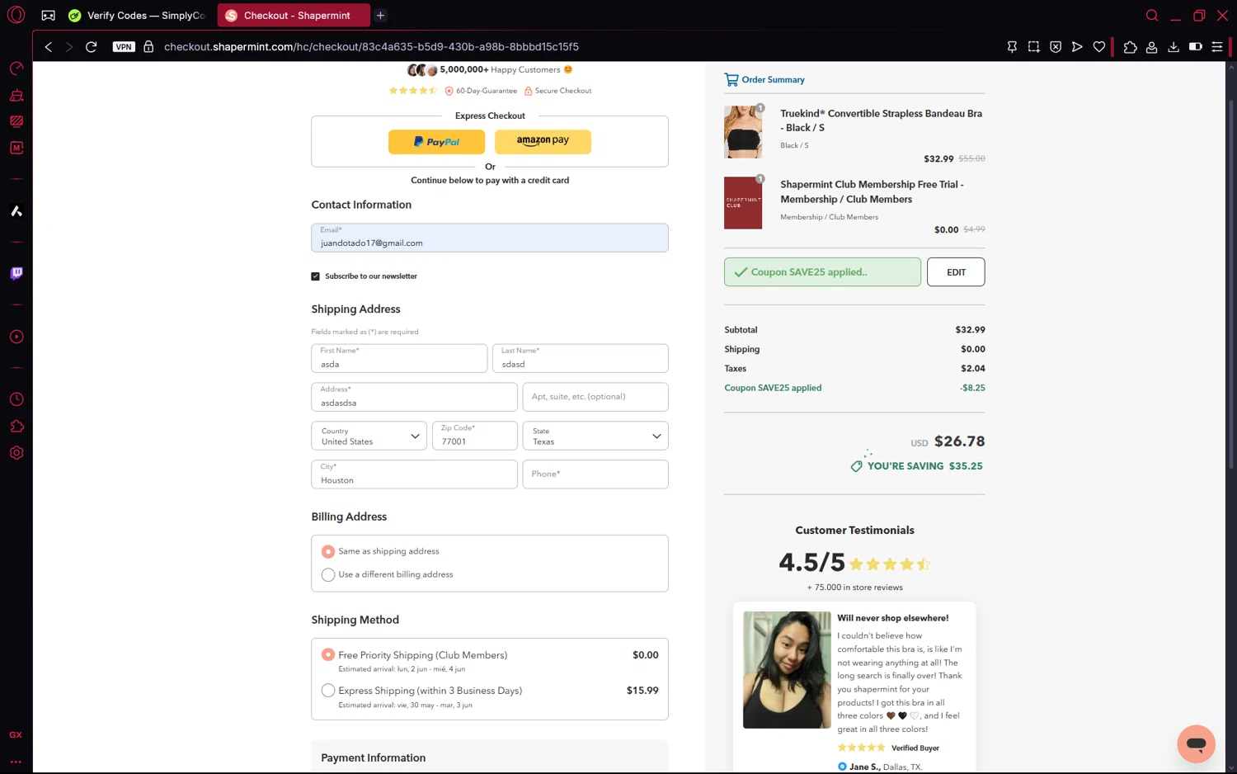Screen dimensions: 1237x774
Task: Open the extensions toolbar cube icon
Action: 1130,47
